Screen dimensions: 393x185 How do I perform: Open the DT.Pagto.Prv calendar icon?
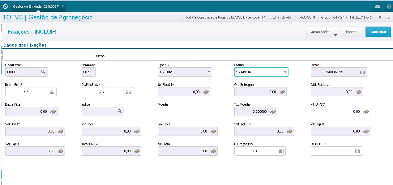pos(281,151)
